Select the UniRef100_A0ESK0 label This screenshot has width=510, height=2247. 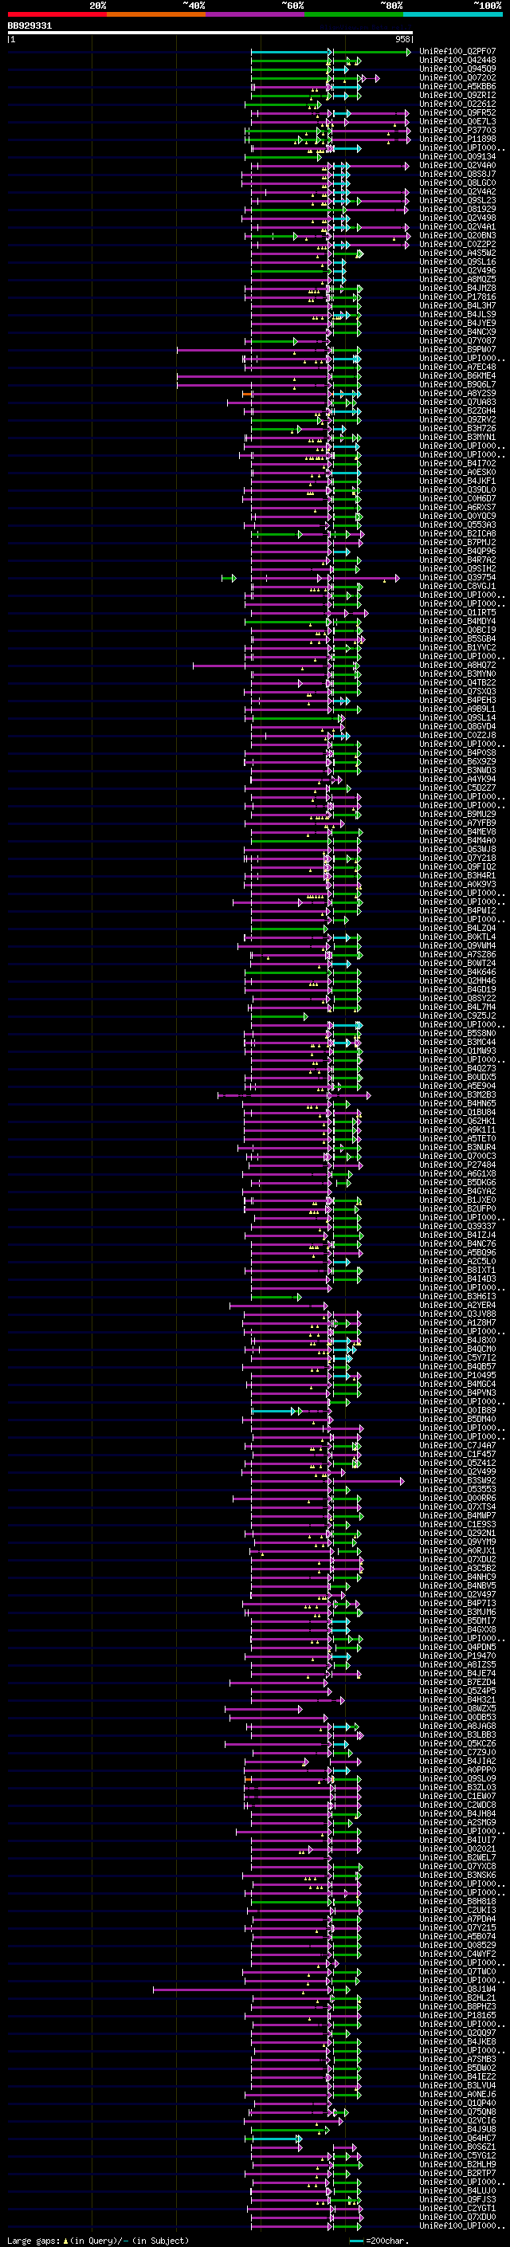pyautogui.click(x=457, y=472)
